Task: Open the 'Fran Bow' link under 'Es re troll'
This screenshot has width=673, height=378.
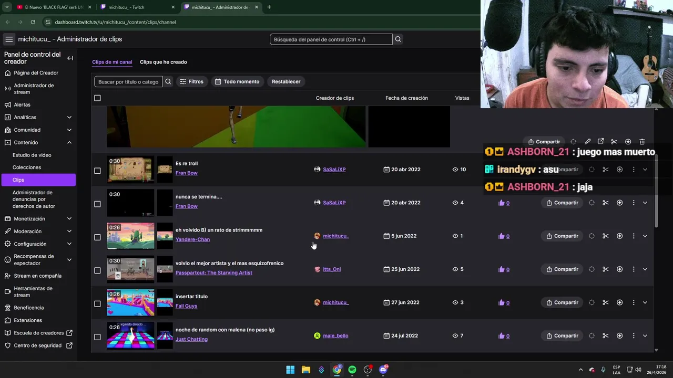Action: point(187,173)
